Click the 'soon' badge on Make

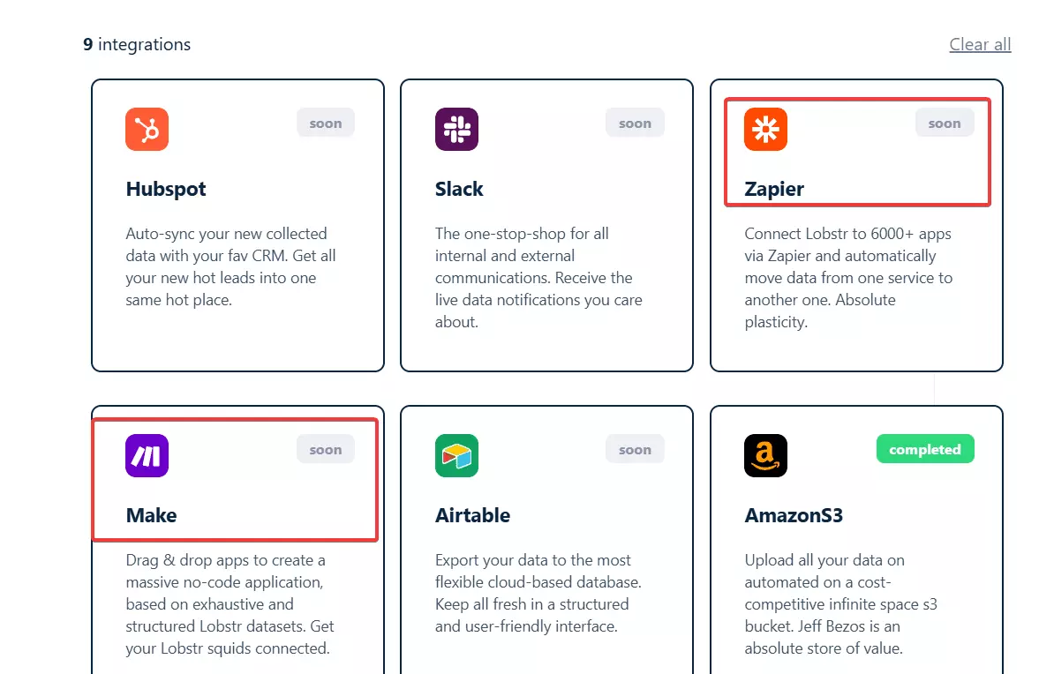325,449
